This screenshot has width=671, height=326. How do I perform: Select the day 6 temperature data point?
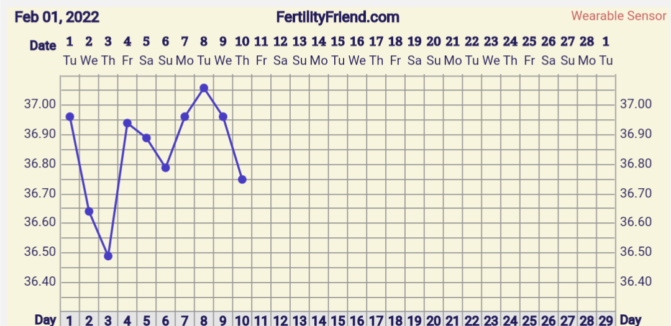pyautogui.click(x=166, y=168)
